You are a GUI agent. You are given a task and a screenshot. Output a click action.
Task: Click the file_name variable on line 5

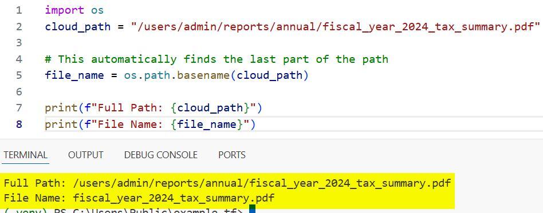coord(74,75)
